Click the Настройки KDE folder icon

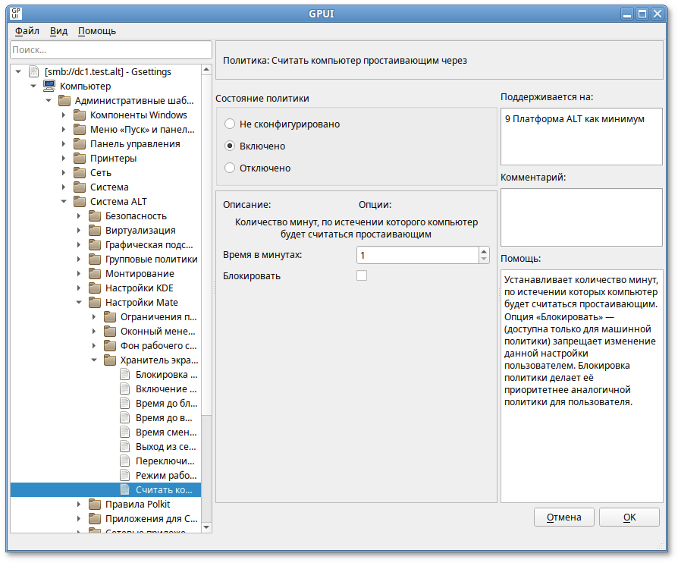[x=94, y=288]
